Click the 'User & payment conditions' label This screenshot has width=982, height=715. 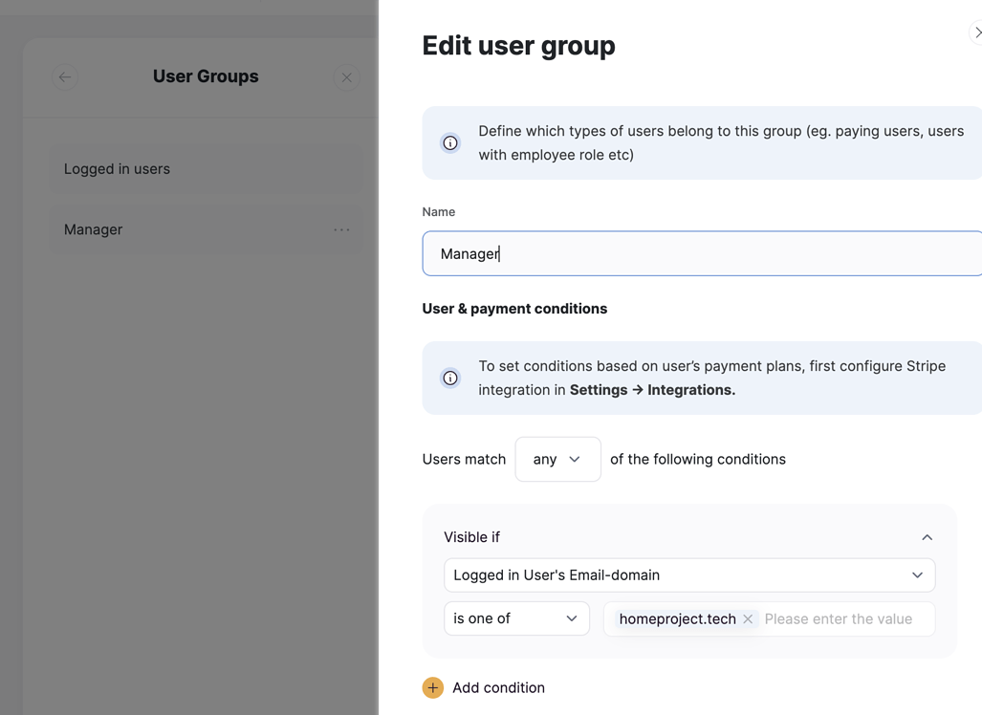[x=514, y=309]
